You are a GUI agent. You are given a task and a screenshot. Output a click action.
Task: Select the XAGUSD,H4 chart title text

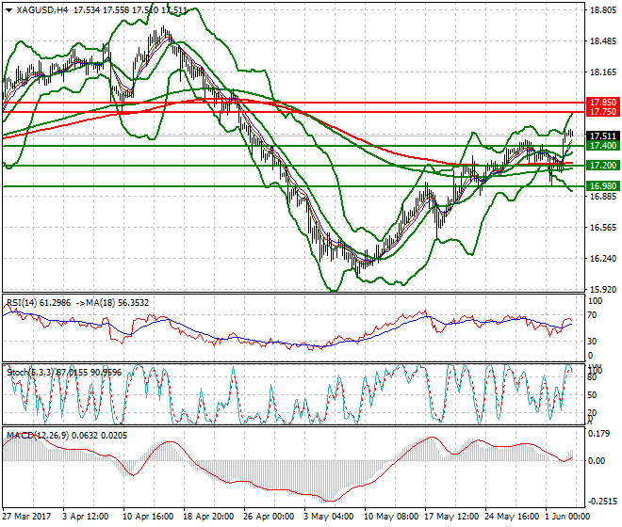click(x=41, y=10)
